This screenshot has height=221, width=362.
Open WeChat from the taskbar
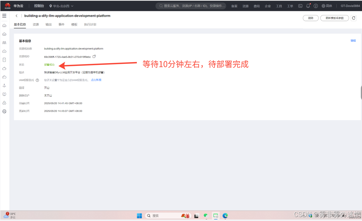pos(206,216)
